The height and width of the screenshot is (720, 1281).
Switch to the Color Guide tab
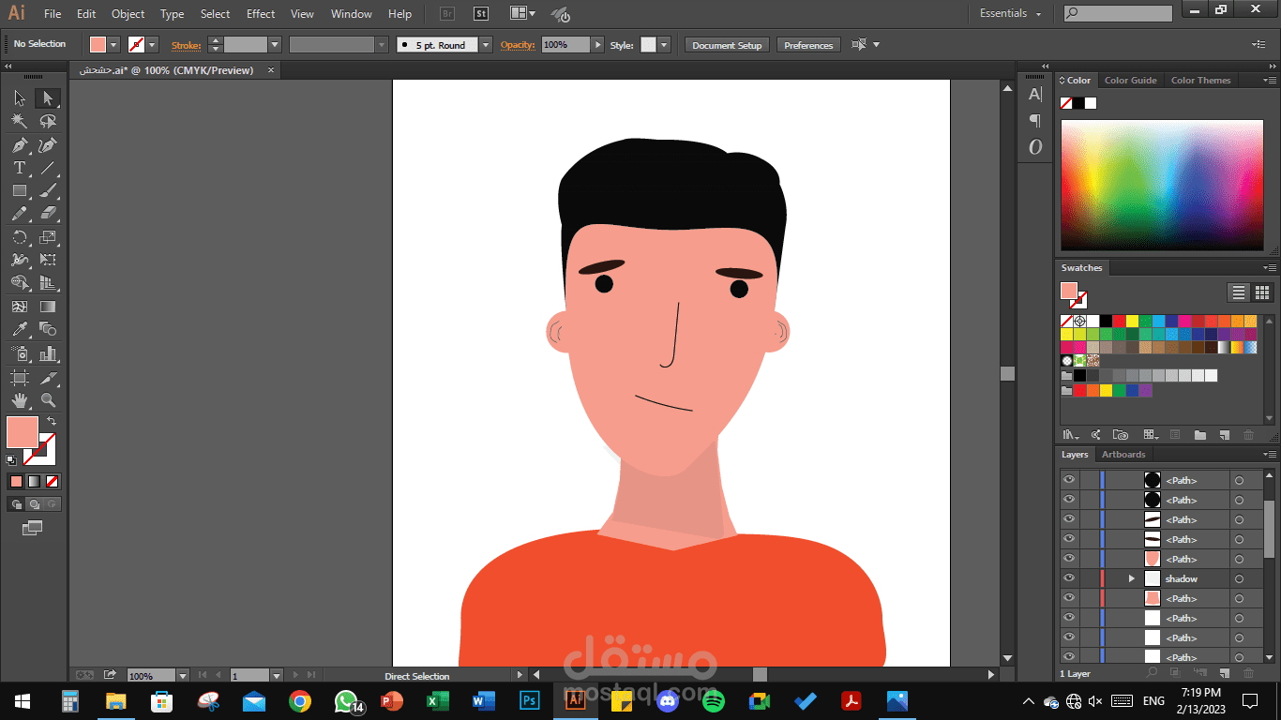click(x=1130, y=80)
